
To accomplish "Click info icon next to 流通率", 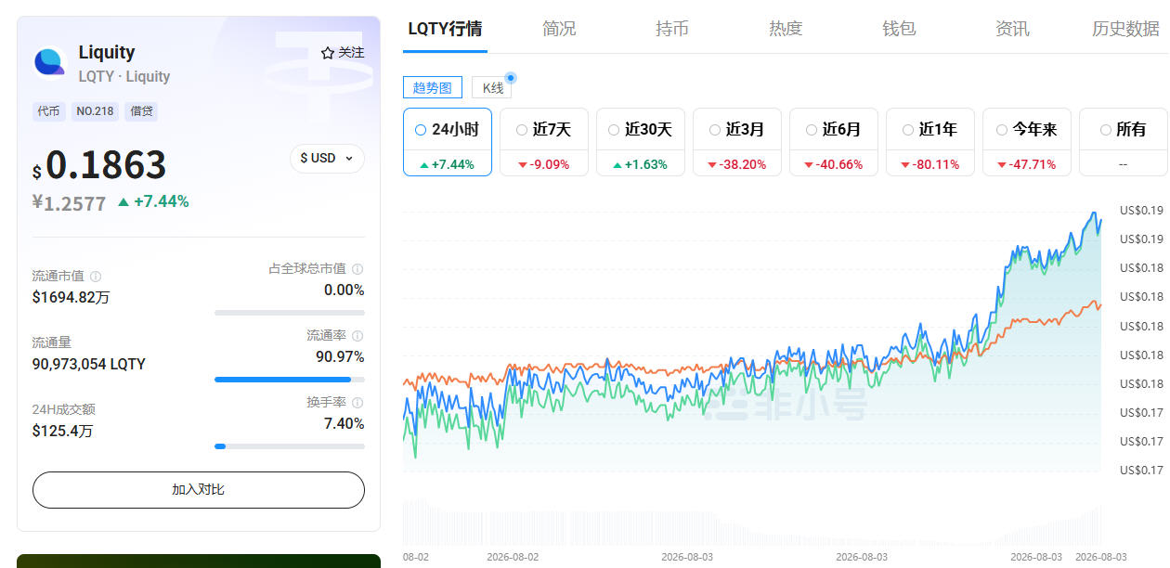I will click(x=357, y=336).
